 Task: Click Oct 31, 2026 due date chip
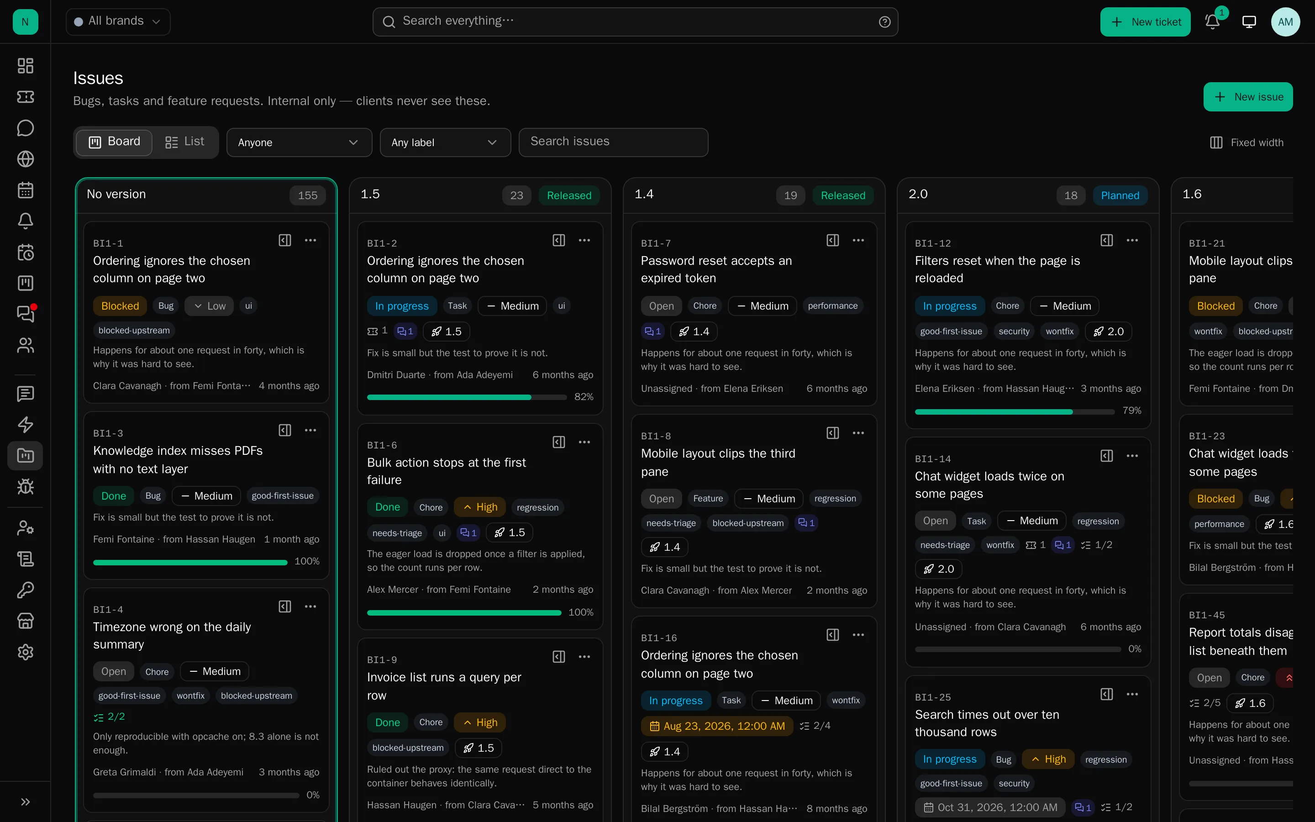point(991,808)
